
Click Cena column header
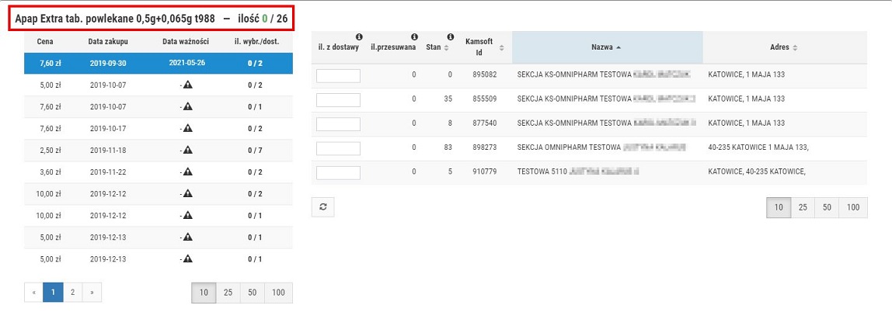(45, 41)
